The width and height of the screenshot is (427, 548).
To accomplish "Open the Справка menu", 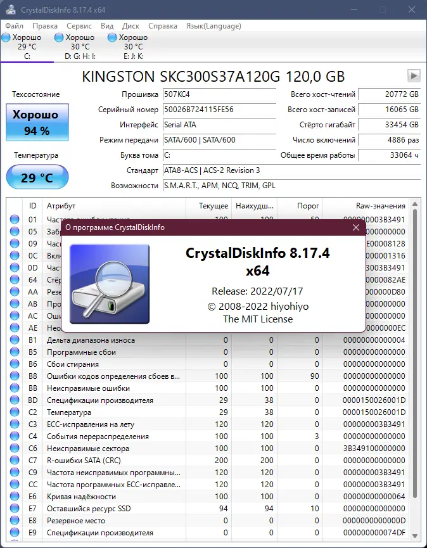I will click(x=162, y=26).
